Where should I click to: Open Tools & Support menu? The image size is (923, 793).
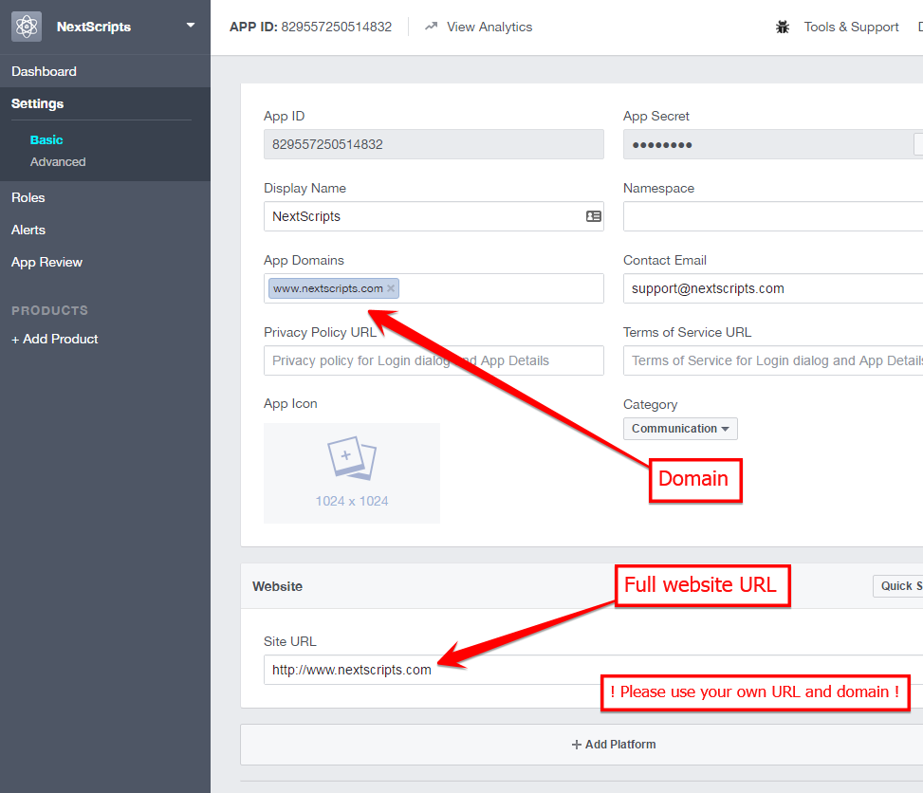coord(851,28)
